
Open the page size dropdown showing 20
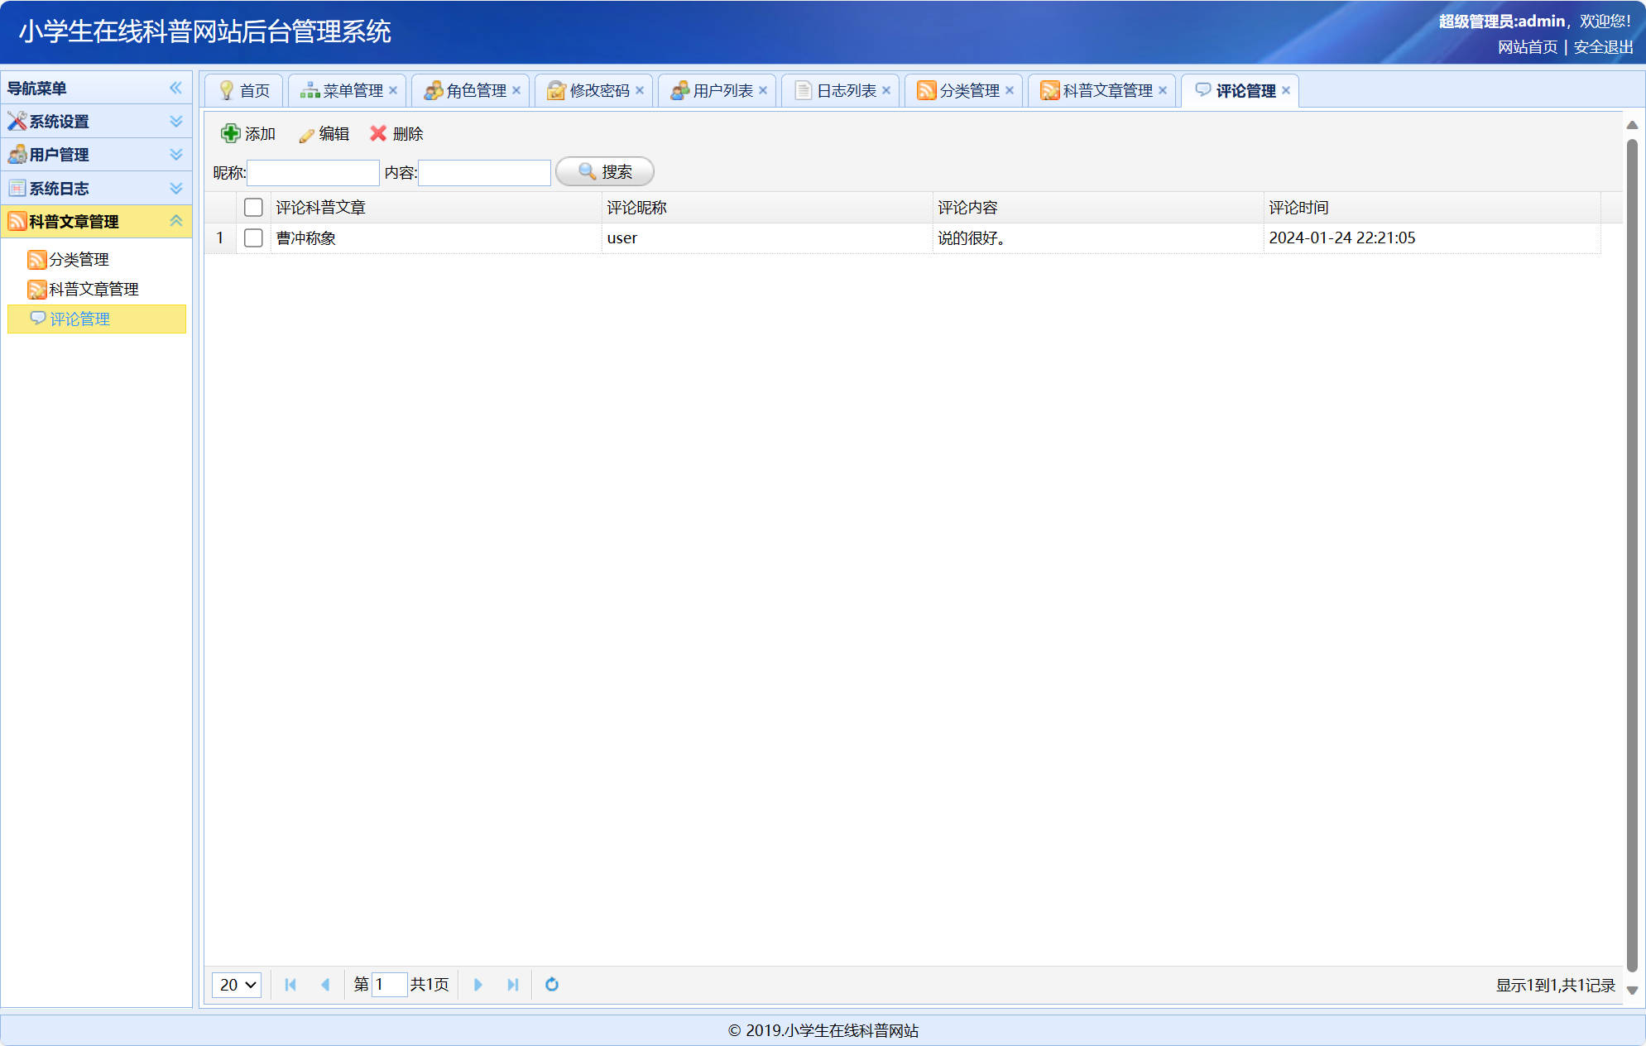236,985
